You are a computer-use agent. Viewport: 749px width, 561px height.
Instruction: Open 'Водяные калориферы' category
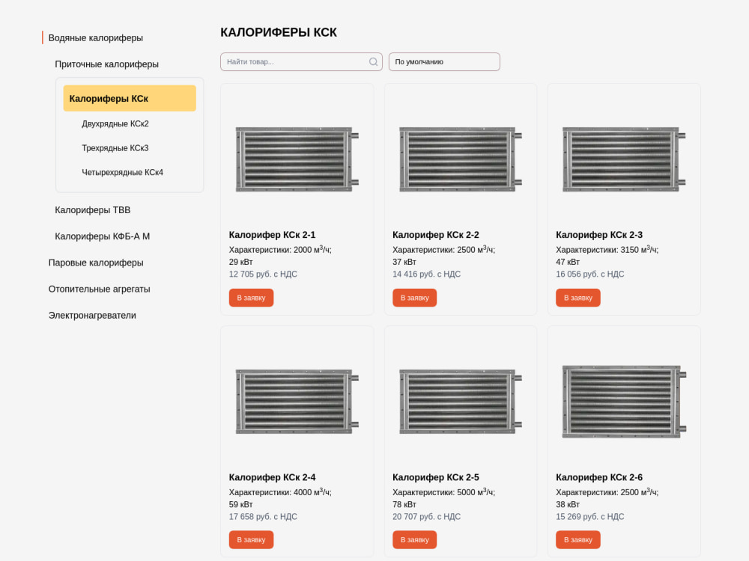click(96, 37)
